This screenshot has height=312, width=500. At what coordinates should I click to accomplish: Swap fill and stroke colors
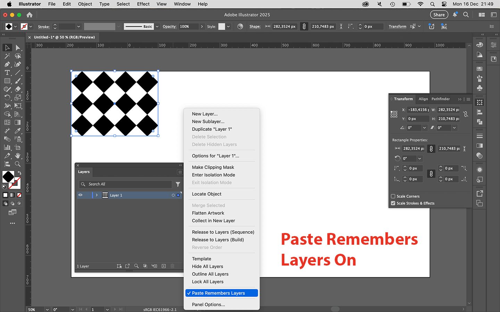19,173
